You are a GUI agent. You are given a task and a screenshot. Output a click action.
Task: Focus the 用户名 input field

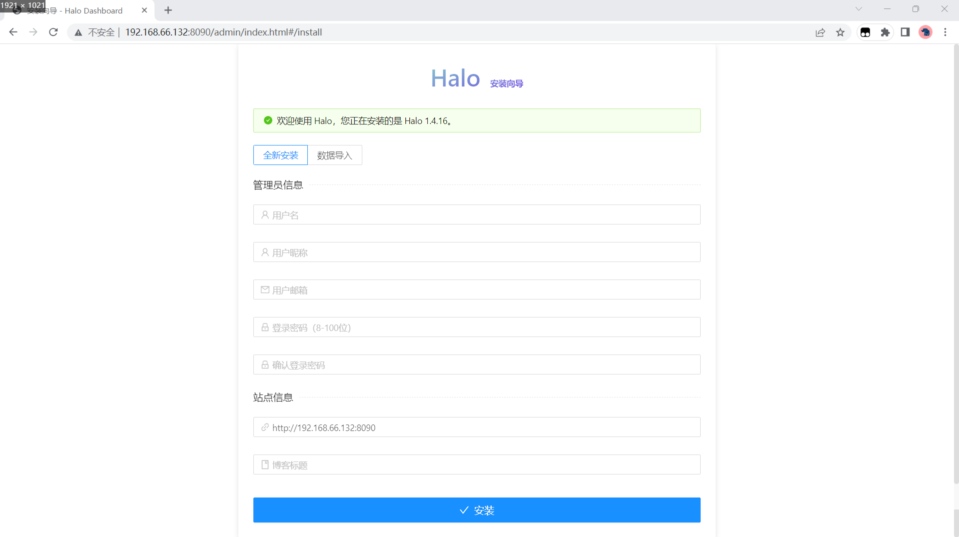(x=477, y=214)
